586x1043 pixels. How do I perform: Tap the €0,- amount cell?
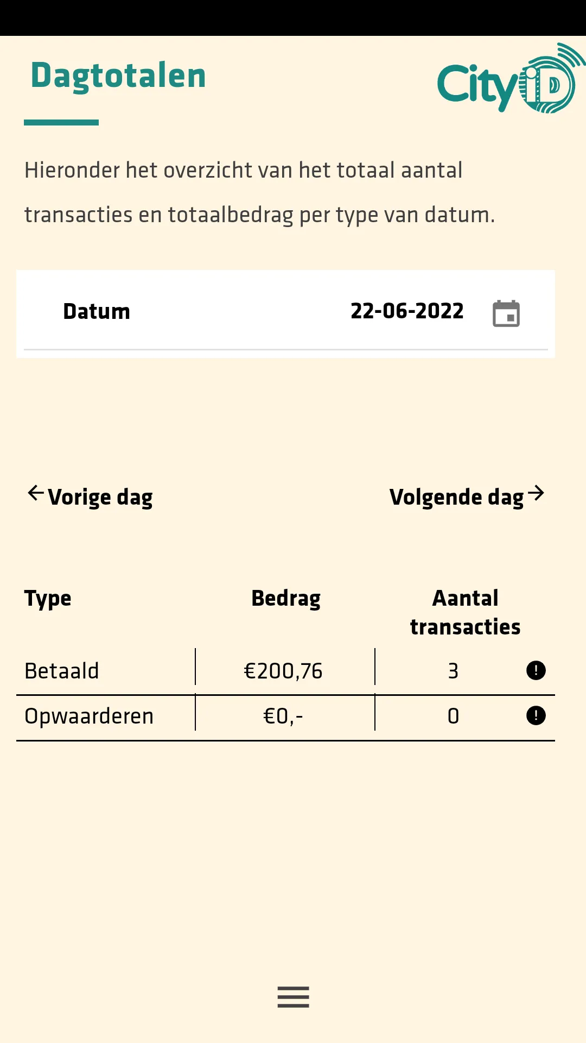[x=283, y=716]
